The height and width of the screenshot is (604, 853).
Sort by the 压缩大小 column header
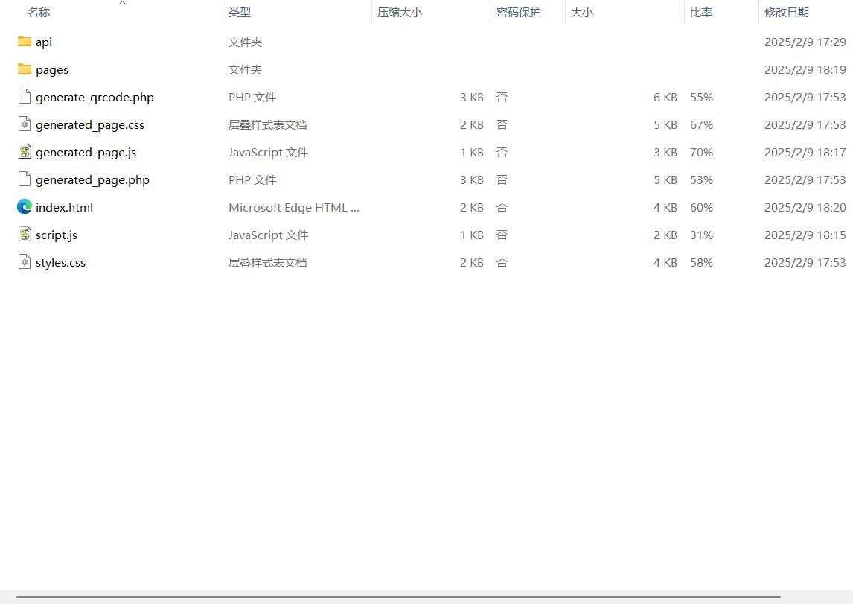pyautogui.click(x=400, y=12)
